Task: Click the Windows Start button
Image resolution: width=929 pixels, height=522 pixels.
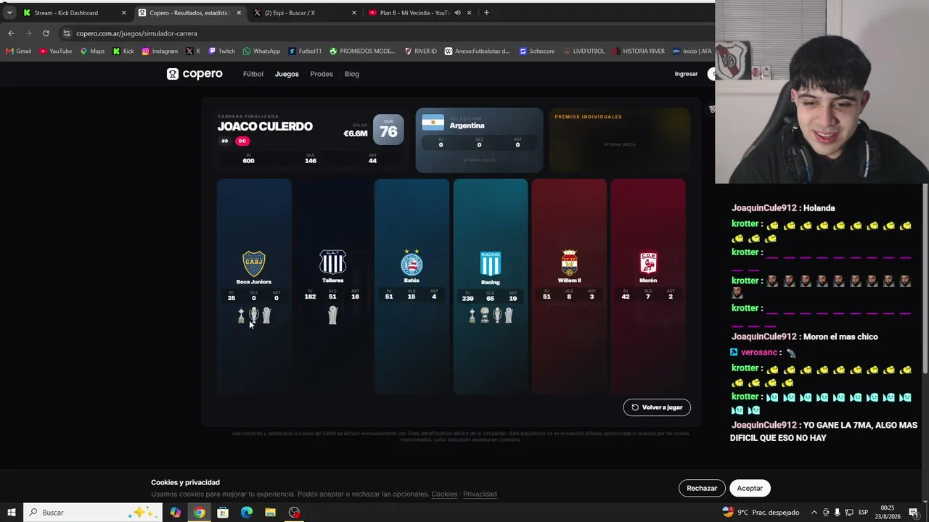Action: [12, 513]
